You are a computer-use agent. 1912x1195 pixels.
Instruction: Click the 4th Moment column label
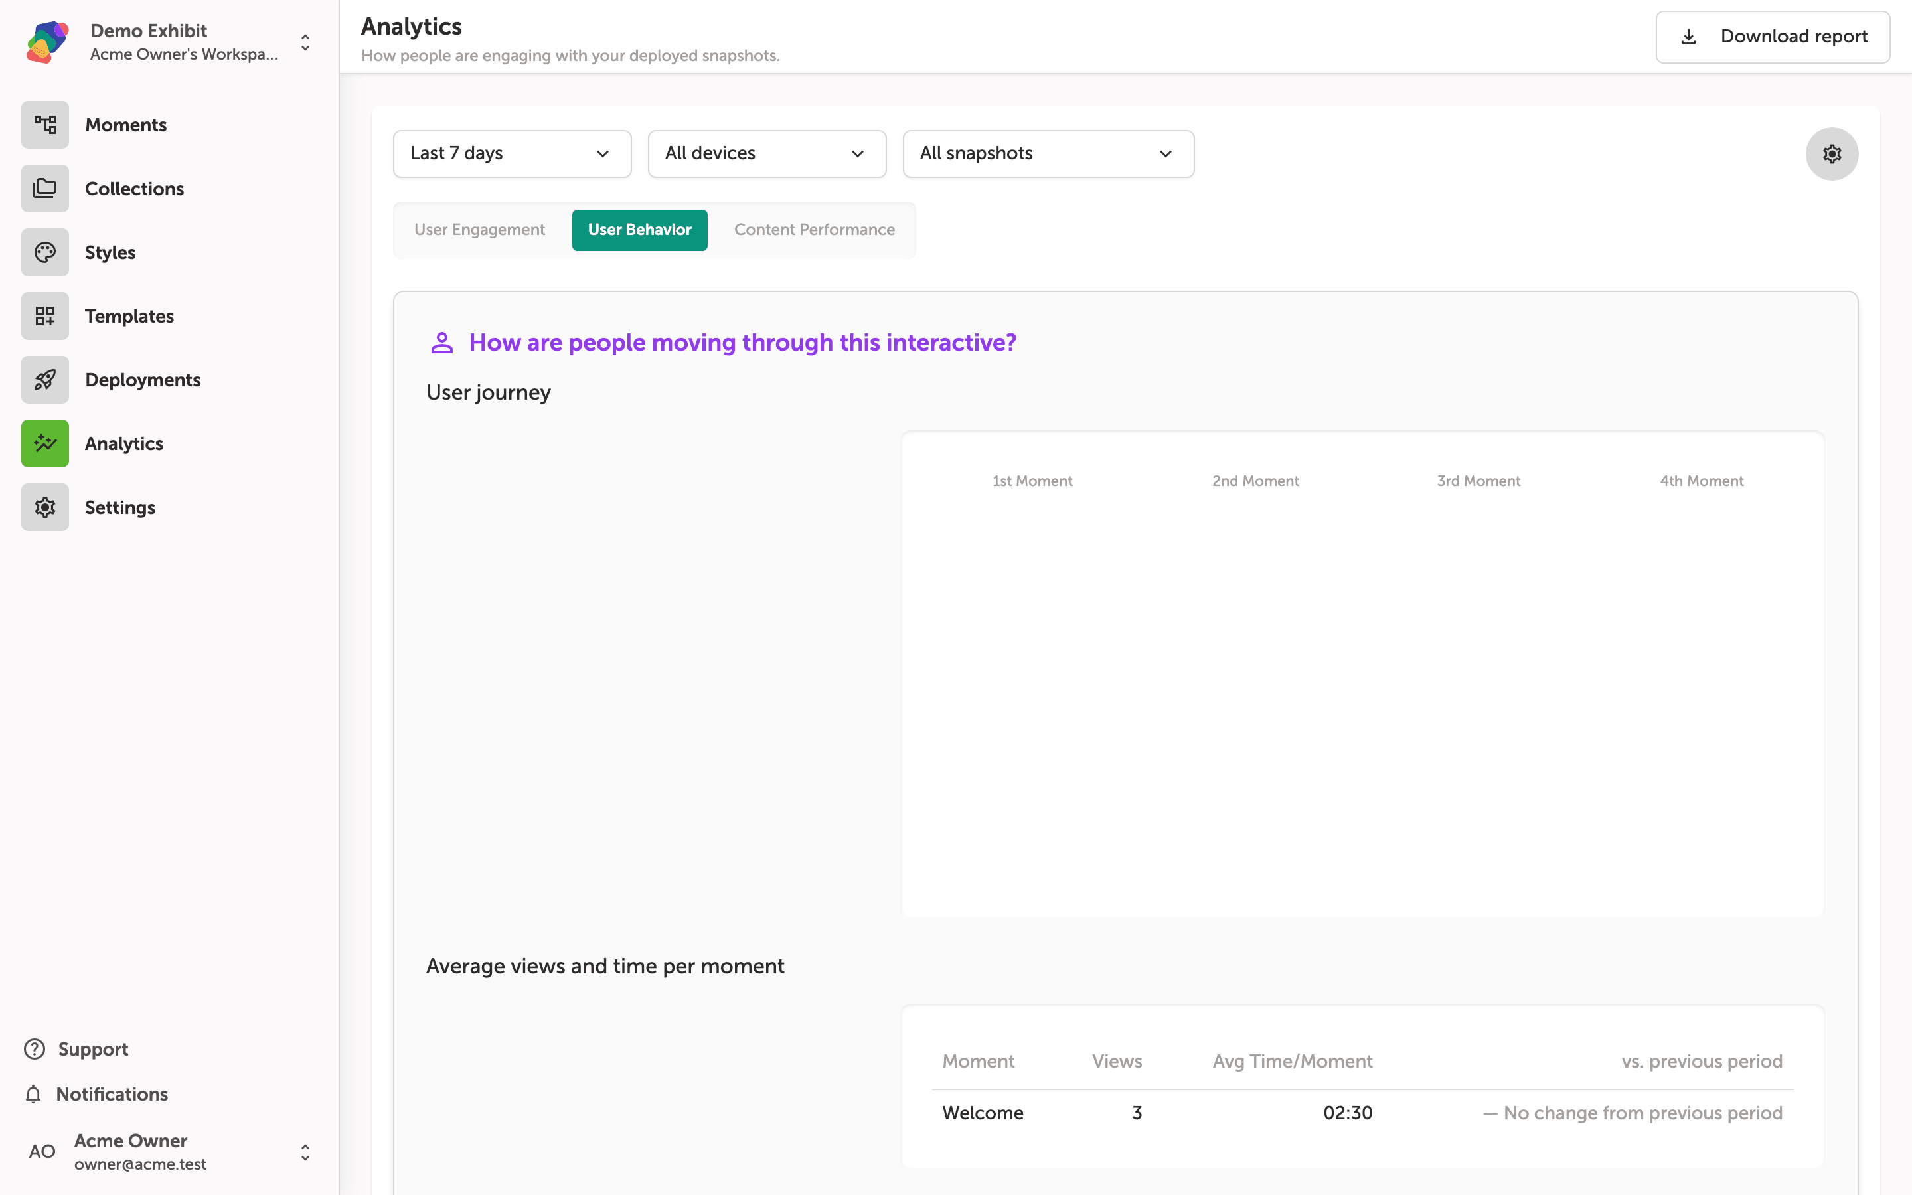1701,481
